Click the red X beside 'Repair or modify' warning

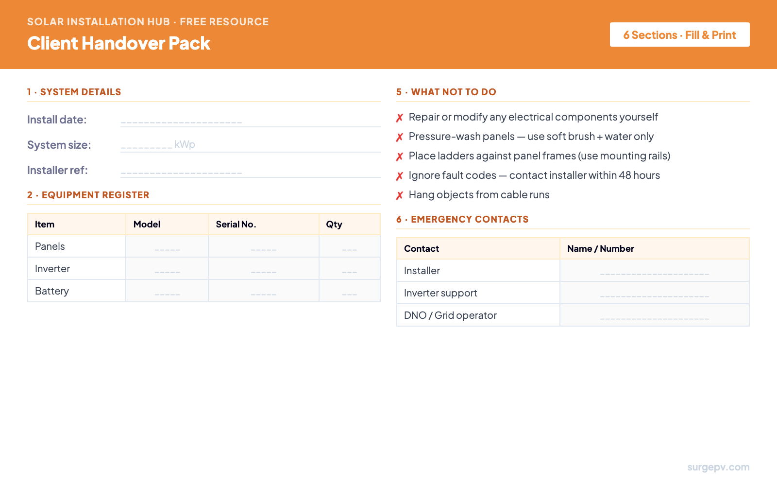pyautogui.click(x=399, y=117)
